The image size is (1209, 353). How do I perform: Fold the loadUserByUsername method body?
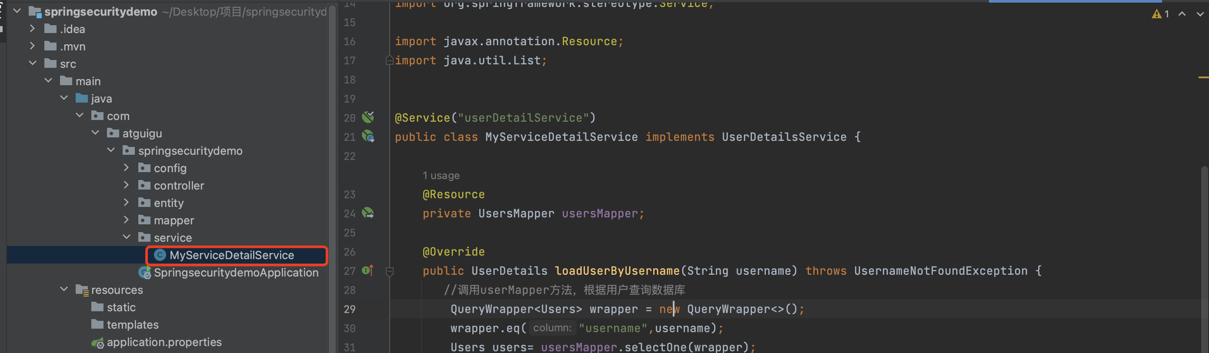(x=389, y=271)
